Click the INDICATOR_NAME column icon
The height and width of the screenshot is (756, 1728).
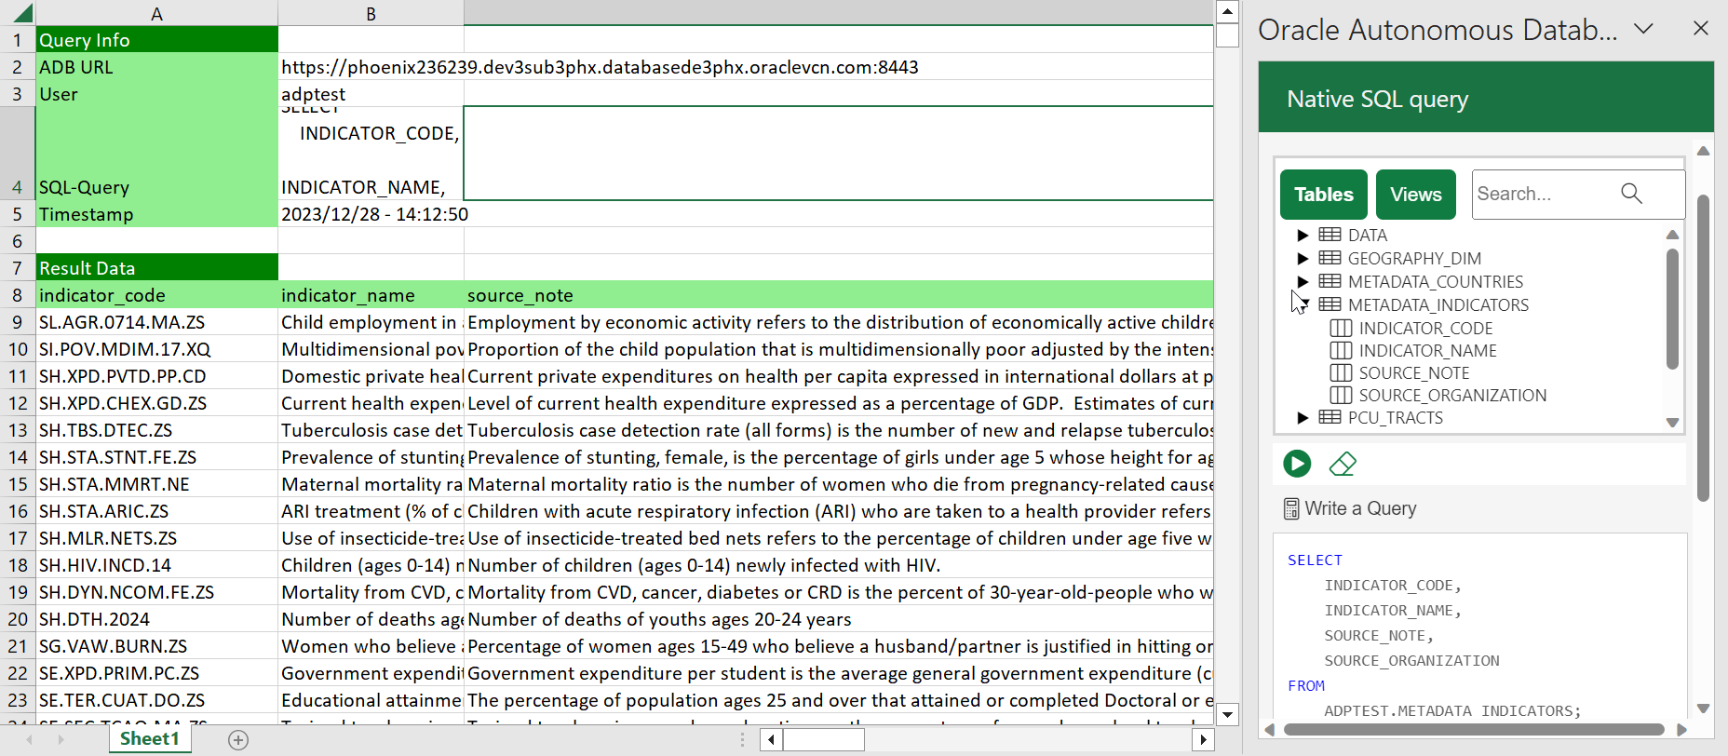[1341, 350]
